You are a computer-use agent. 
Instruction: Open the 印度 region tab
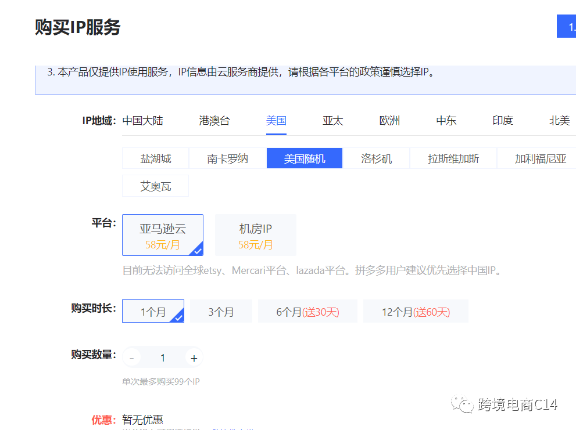[503, 121]
